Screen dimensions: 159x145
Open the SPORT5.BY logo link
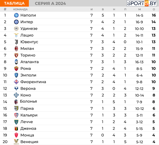tap(142, 3)
